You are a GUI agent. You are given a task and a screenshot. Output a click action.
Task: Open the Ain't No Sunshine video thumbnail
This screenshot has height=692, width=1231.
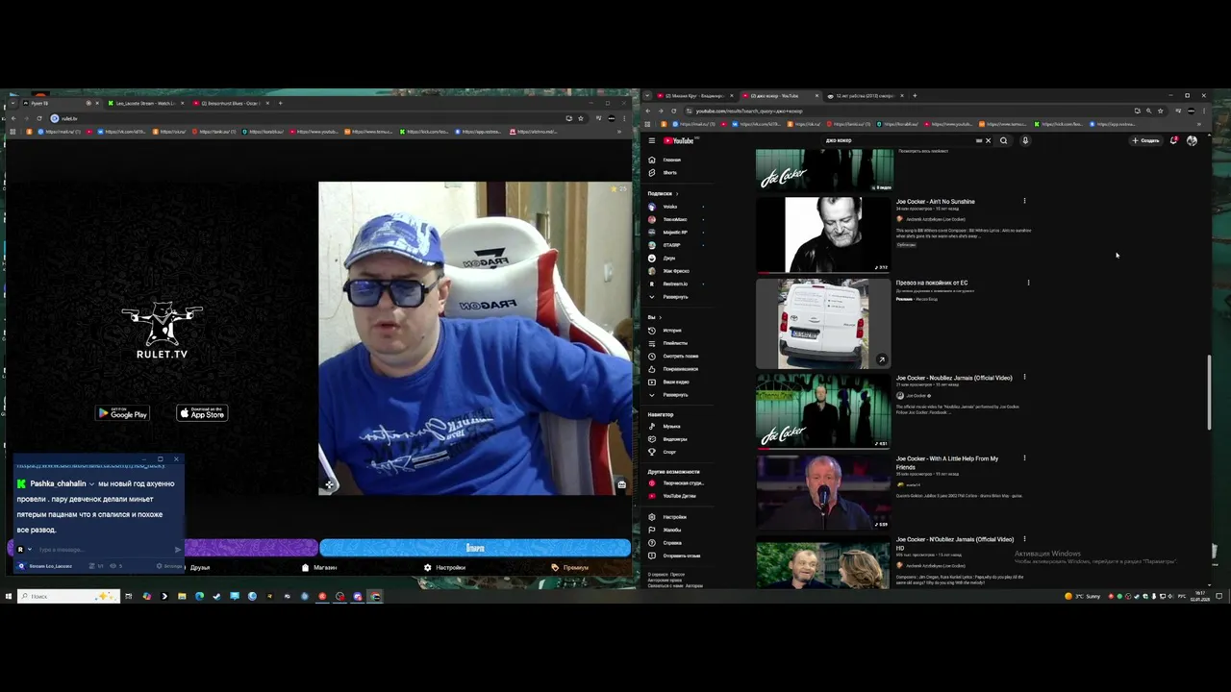pyautogui.click(x=824, y=235)
